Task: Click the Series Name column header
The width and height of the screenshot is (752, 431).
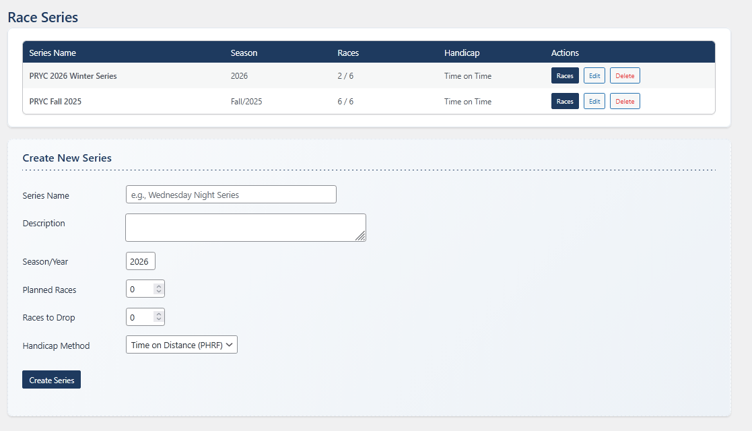Action: [x=53, y=53]
